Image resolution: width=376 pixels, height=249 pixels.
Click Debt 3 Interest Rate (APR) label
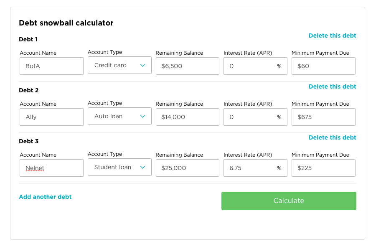248,155
